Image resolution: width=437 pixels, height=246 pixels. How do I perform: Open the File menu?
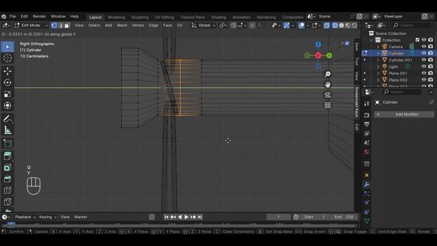[12, 16]
